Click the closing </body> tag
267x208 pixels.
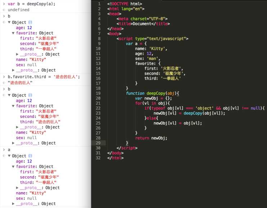tap(116, 153)
